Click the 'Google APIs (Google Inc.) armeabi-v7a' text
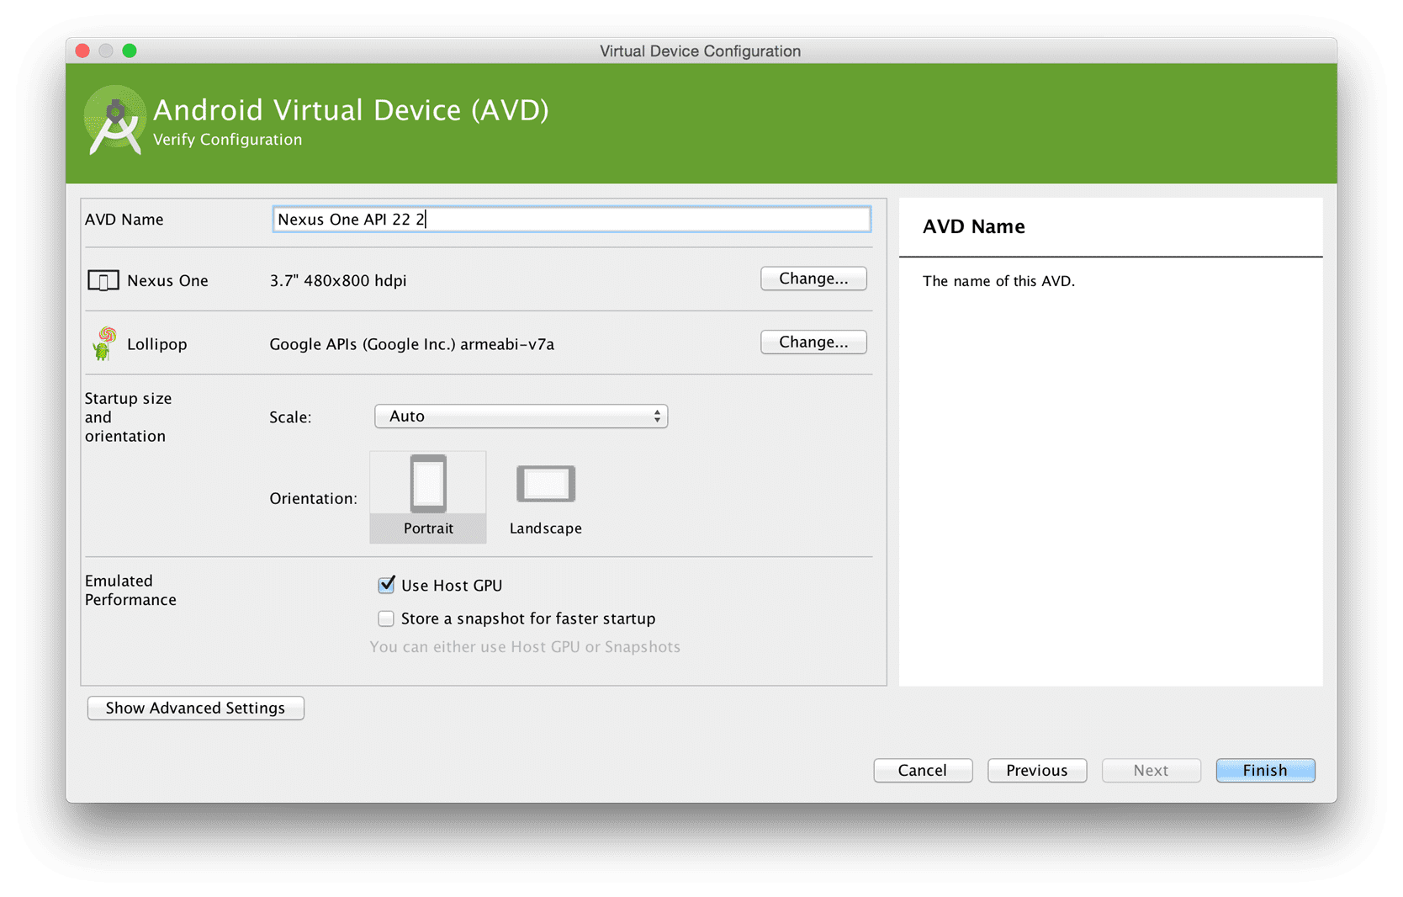The width and height of the screenshot is (1403, 897). click(411, 344)
